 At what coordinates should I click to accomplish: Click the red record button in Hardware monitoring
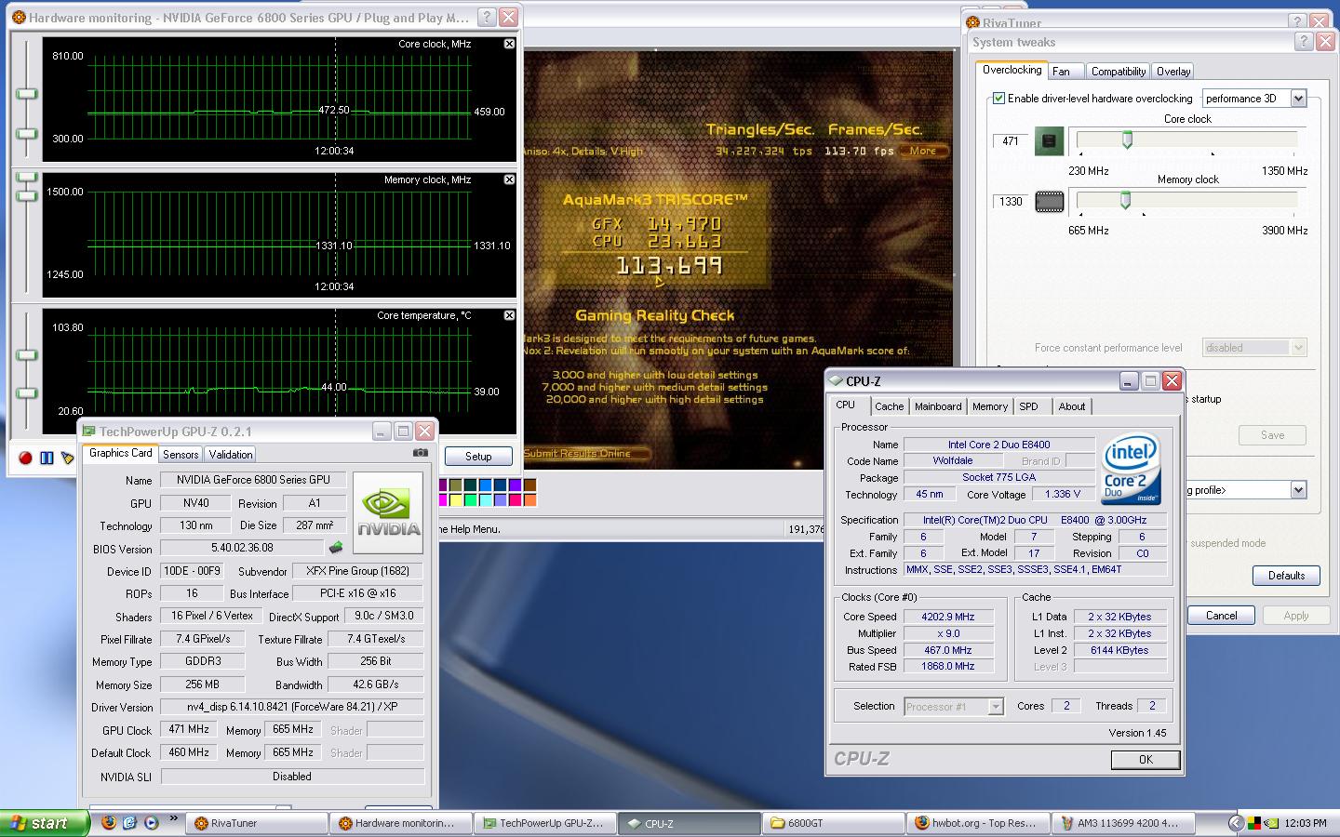pyautogui.click(x=26, y=458)
